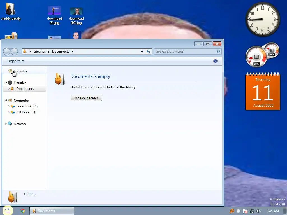Click the calendar gadget showing Thursday 11

(x=263, y=92)
